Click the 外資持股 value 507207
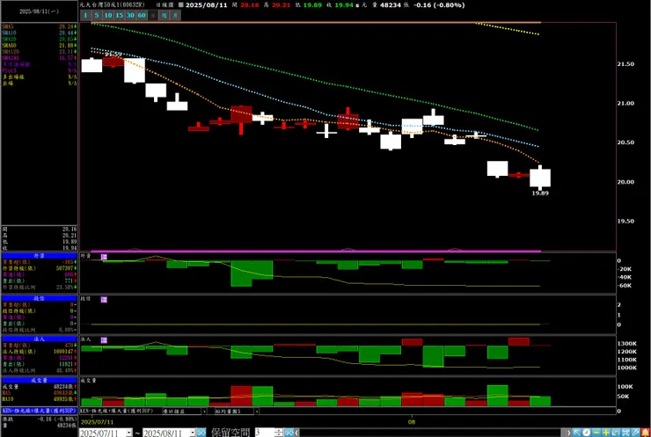This screenshot has width=651, height=437. pyautogui.click(x=64, y=268)
